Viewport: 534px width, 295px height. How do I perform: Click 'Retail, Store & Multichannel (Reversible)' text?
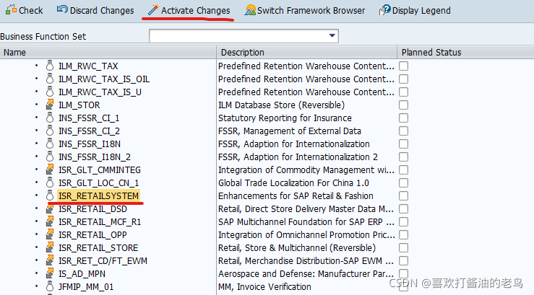coord(297,248)
